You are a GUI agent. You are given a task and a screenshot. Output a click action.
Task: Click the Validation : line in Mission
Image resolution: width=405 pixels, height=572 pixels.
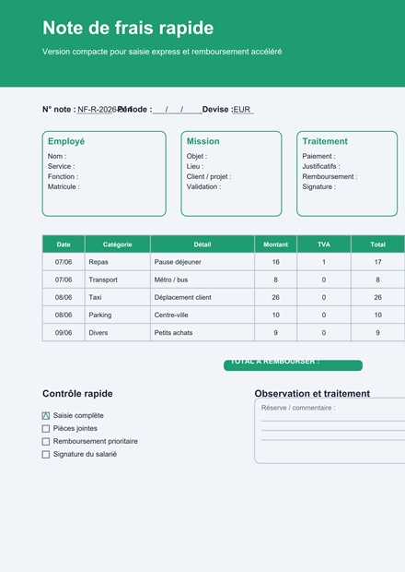(203, 186)
